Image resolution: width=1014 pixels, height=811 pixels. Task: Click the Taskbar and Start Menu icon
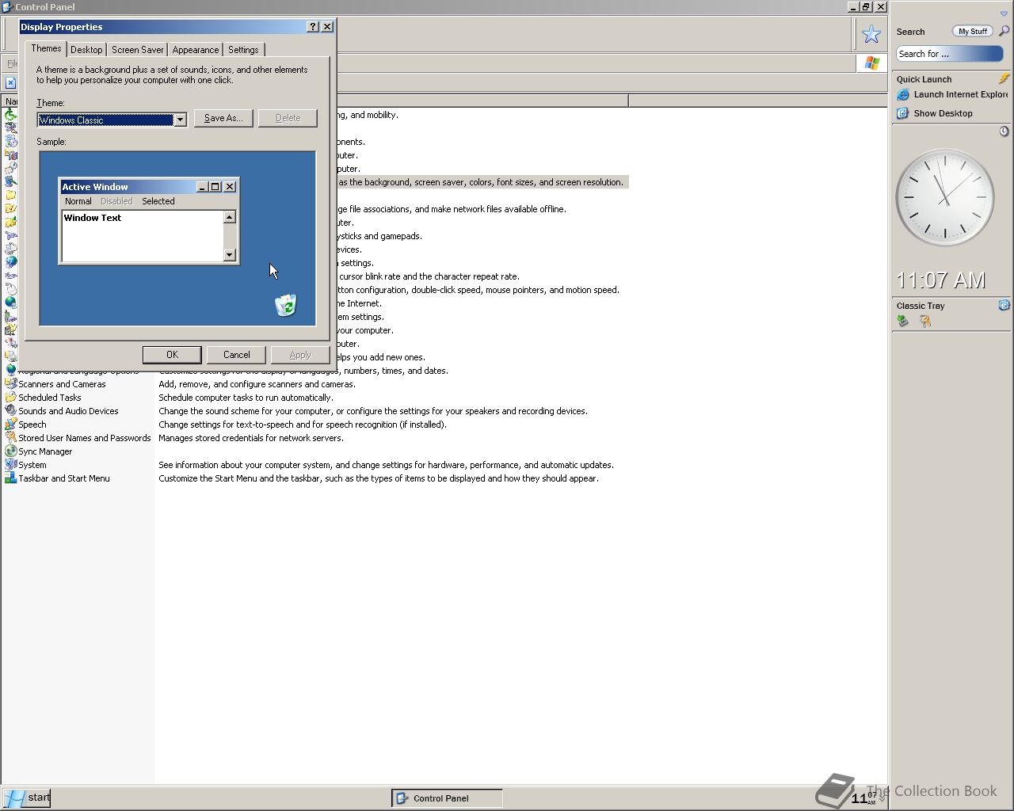click(10, 478)
